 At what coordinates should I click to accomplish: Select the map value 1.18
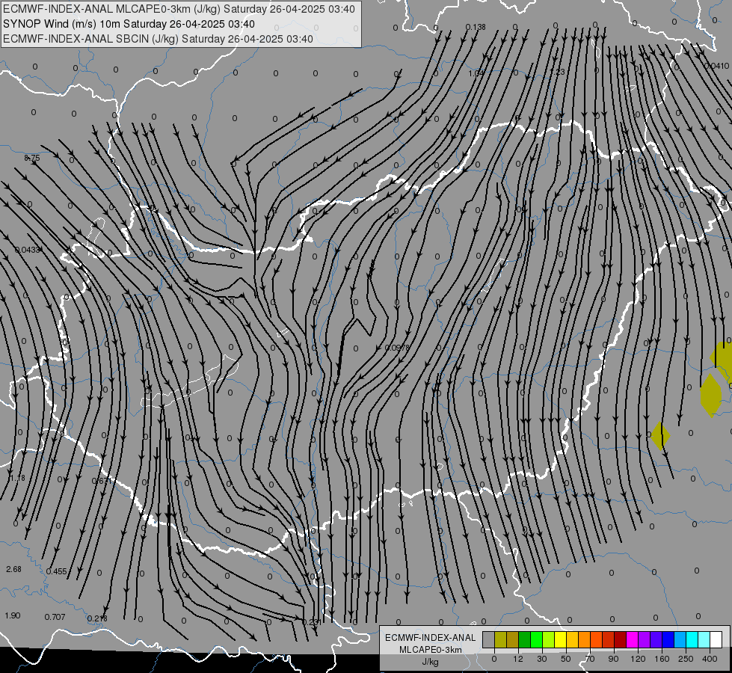[17, 479]
